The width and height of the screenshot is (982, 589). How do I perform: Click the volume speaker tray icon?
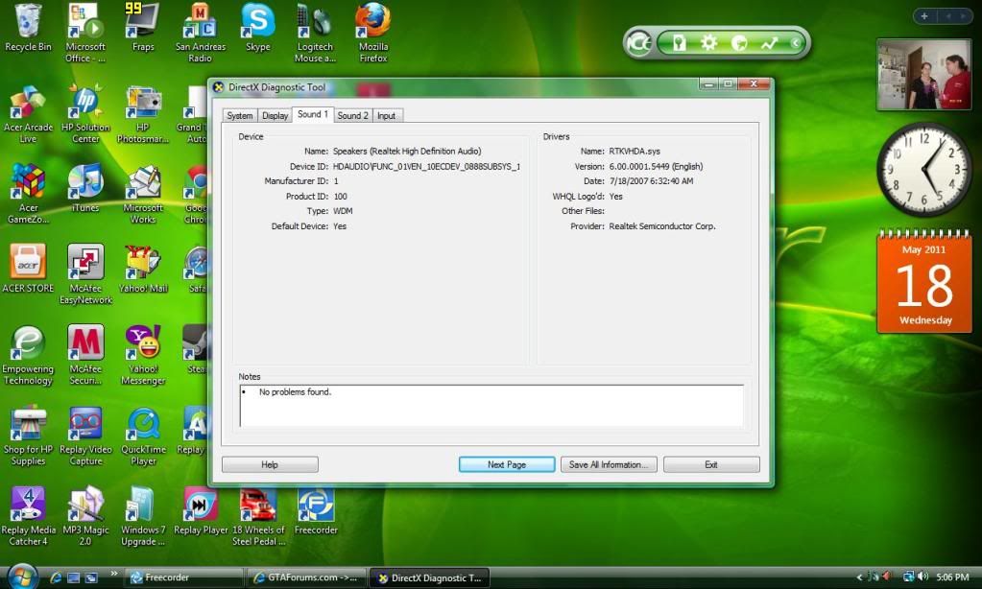coord(922,577)
